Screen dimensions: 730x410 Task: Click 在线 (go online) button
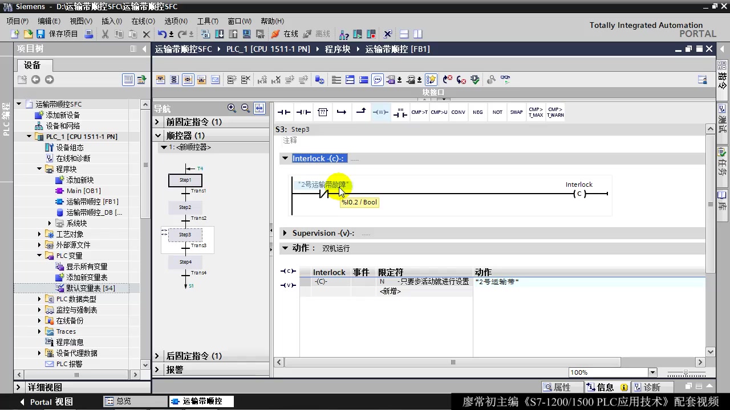click(285, 34)
